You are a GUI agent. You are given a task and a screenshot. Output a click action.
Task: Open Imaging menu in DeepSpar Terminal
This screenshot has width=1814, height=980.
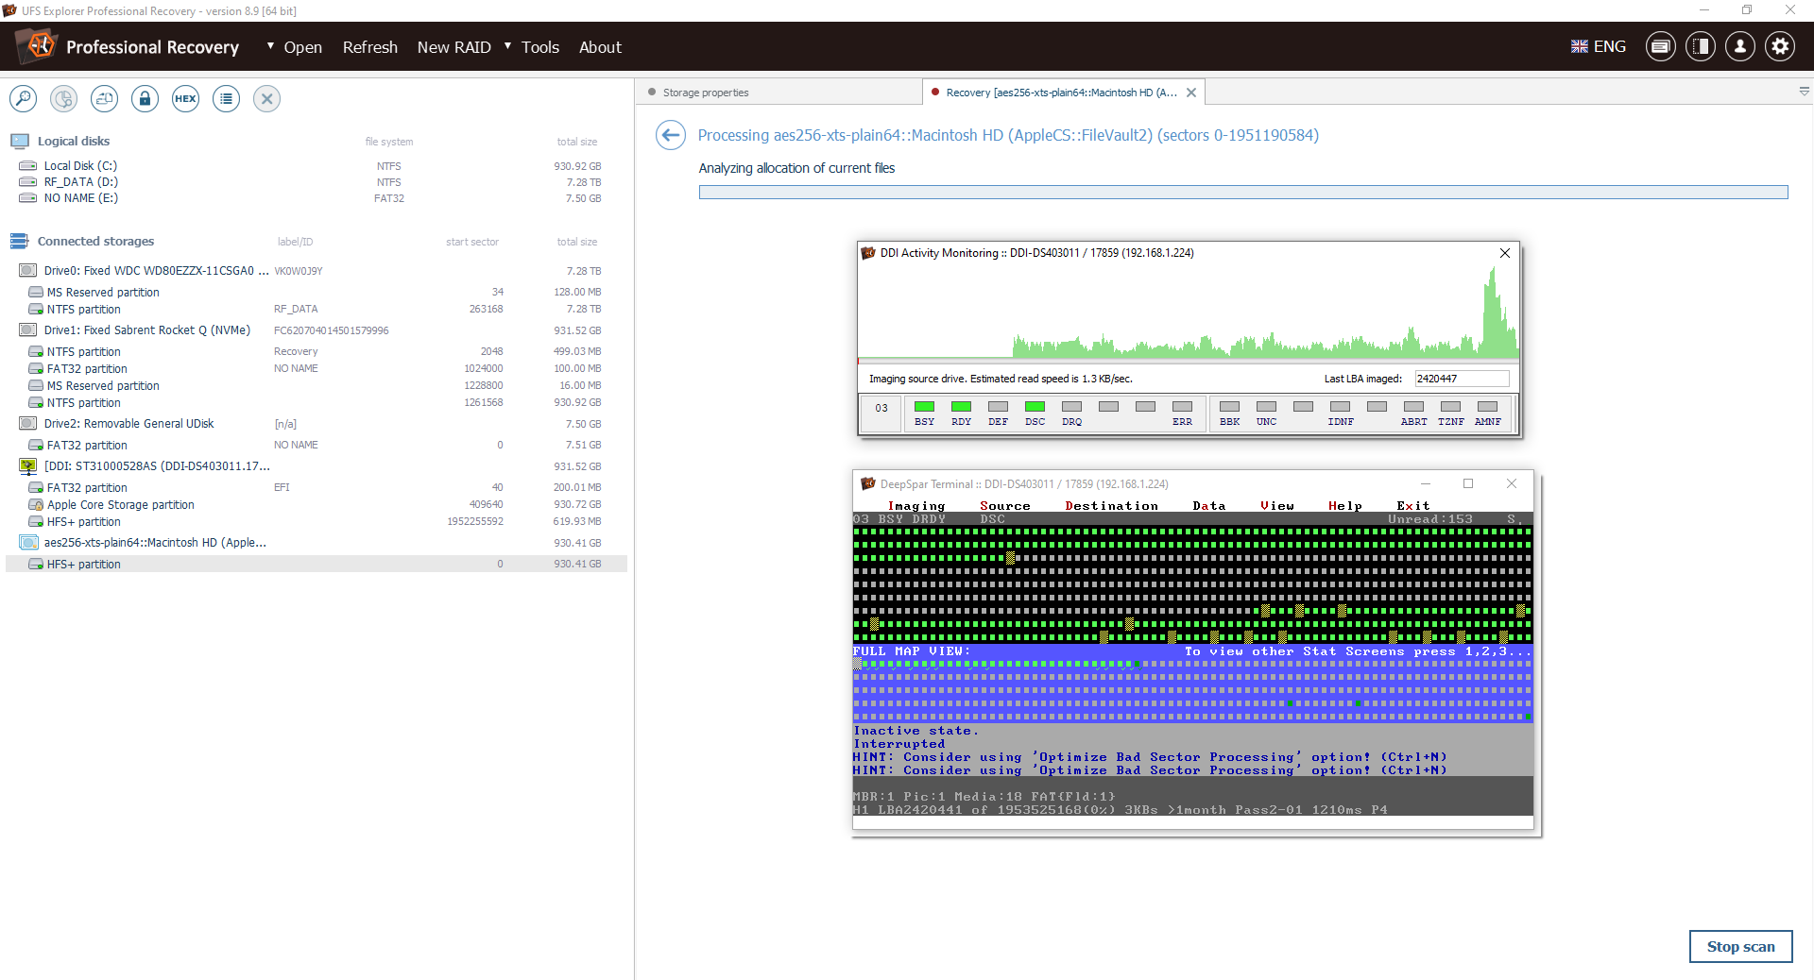coord(916,506)
